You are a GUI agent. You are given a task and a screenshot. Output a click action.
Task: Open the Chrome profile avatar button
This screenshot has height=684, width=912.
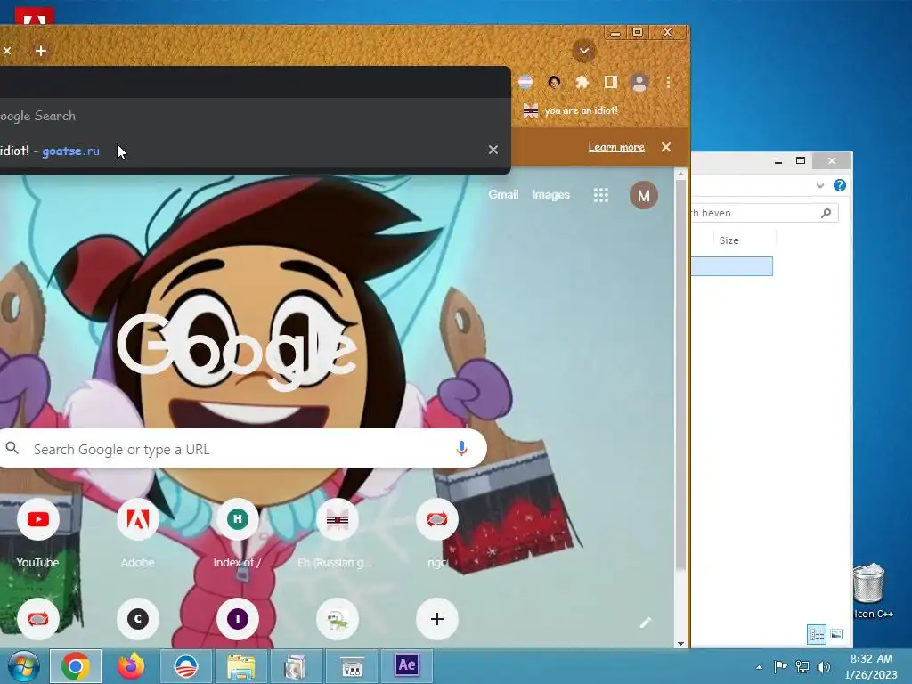tap(639, 83)
